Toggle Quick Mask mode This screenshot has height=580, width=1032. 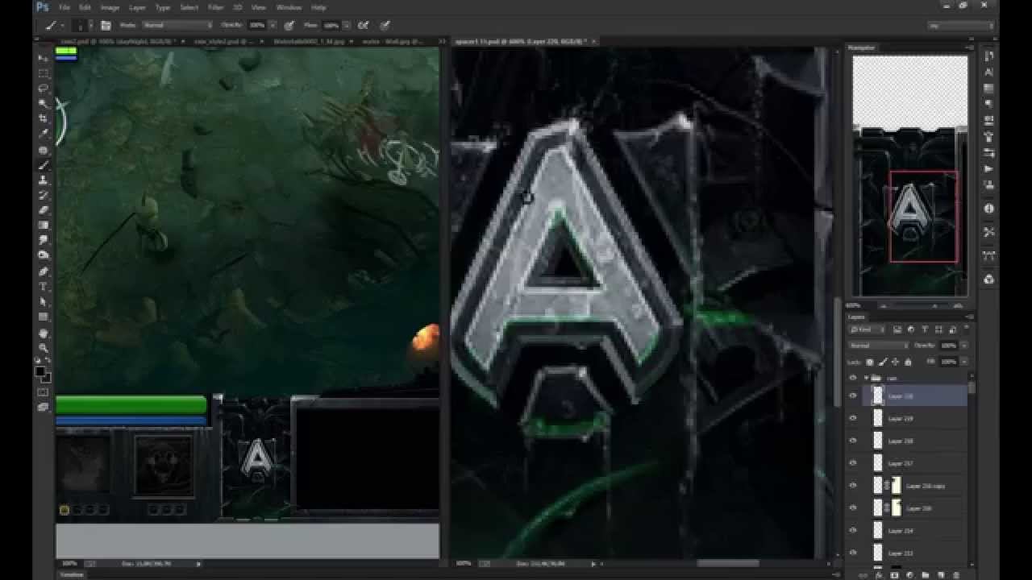(44, 392)
